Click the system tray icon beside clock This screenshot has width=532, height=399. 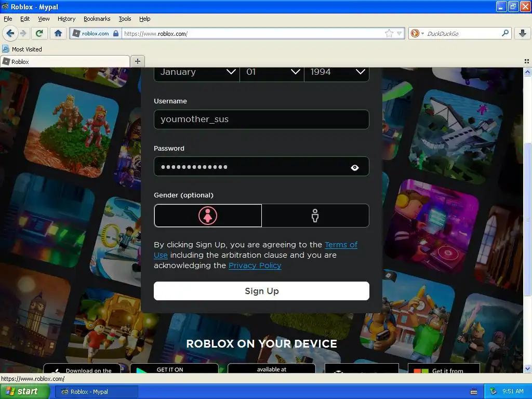[x=493, y=392]
